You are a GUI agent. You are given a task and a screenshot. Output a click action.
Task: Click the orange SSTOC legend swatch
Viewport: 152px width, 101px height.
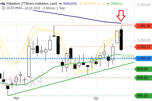81,4
